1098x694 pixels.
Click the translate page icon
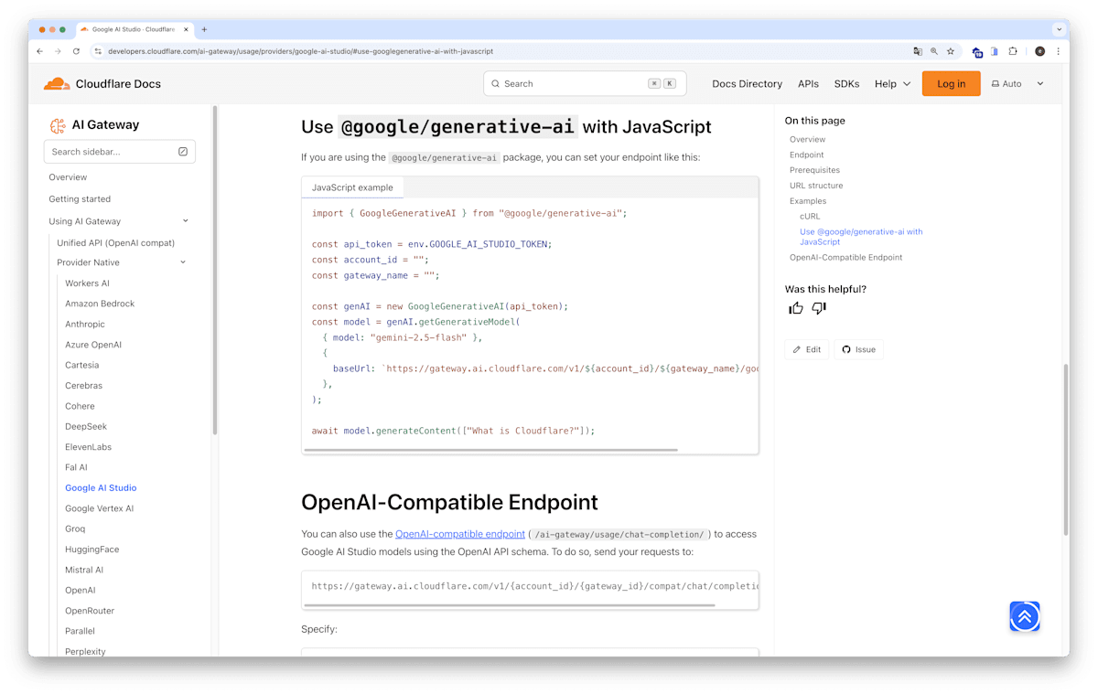coord(918,51)
